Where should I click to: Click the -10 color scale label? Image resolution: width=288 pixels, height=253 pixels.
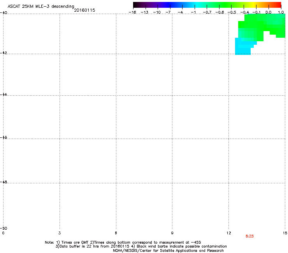(x=157, y=12)
